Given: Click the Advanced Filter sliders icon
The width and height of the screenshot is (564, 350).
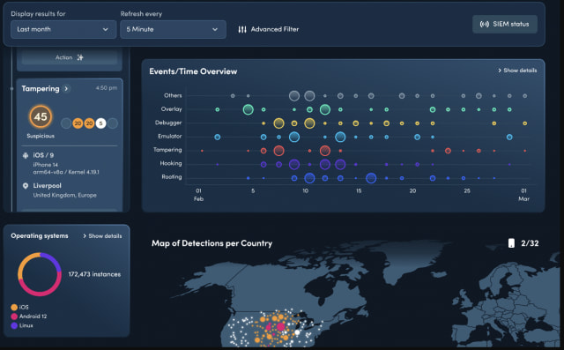Looking at the screenshot, I should pos(242,29).
